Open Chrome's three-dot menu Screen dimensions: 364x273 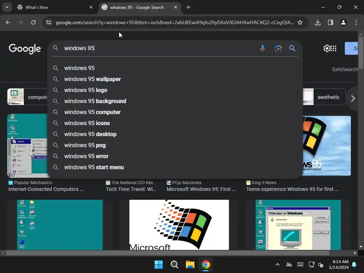[x=356, y=22]
